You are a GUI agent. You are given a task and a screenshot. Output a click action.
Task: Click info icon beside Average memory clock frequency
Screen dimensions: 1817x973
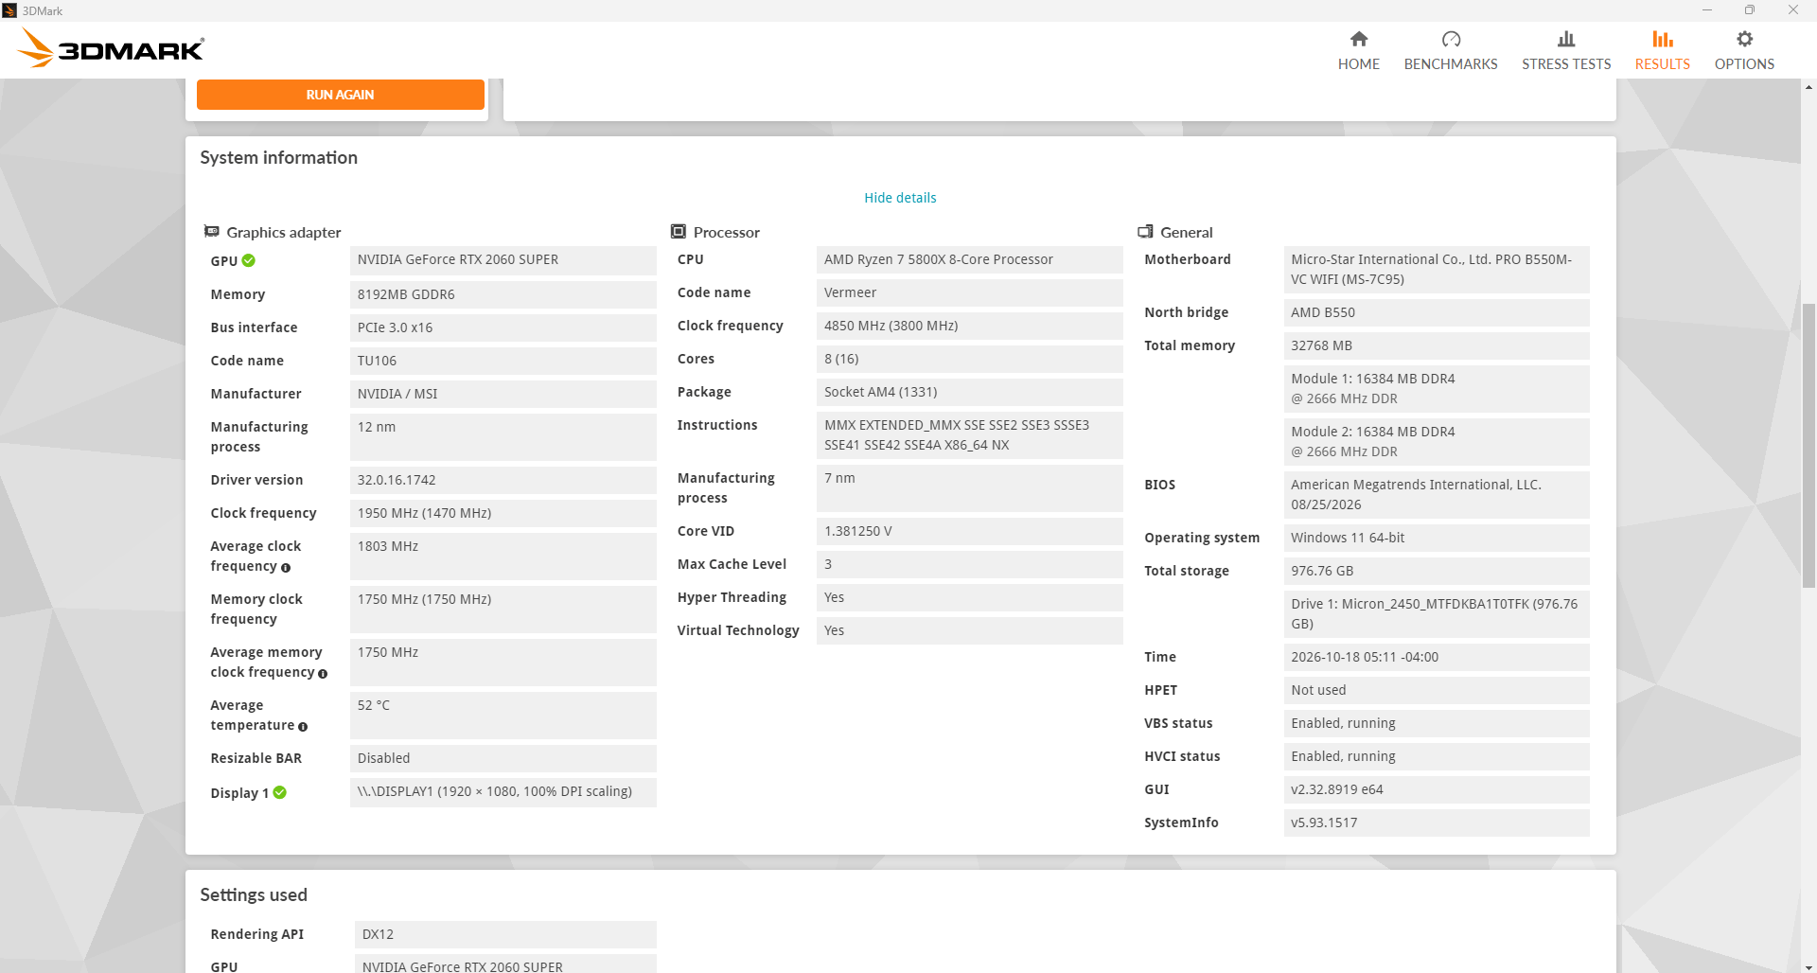(323, 674)
